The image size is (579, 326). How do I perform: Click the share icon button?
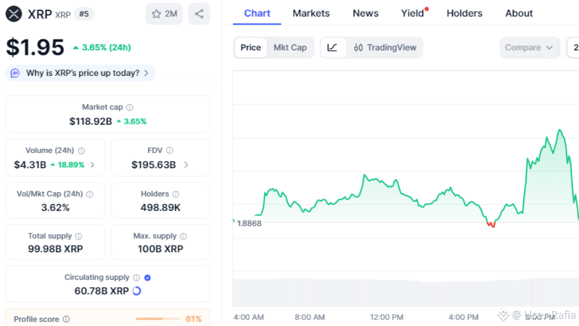(199, 14)
